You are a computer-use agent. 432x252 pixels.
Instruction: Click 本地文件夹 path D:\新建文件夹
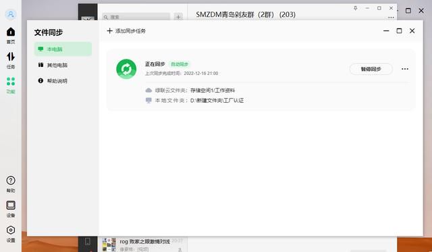[x=217, y=101]
